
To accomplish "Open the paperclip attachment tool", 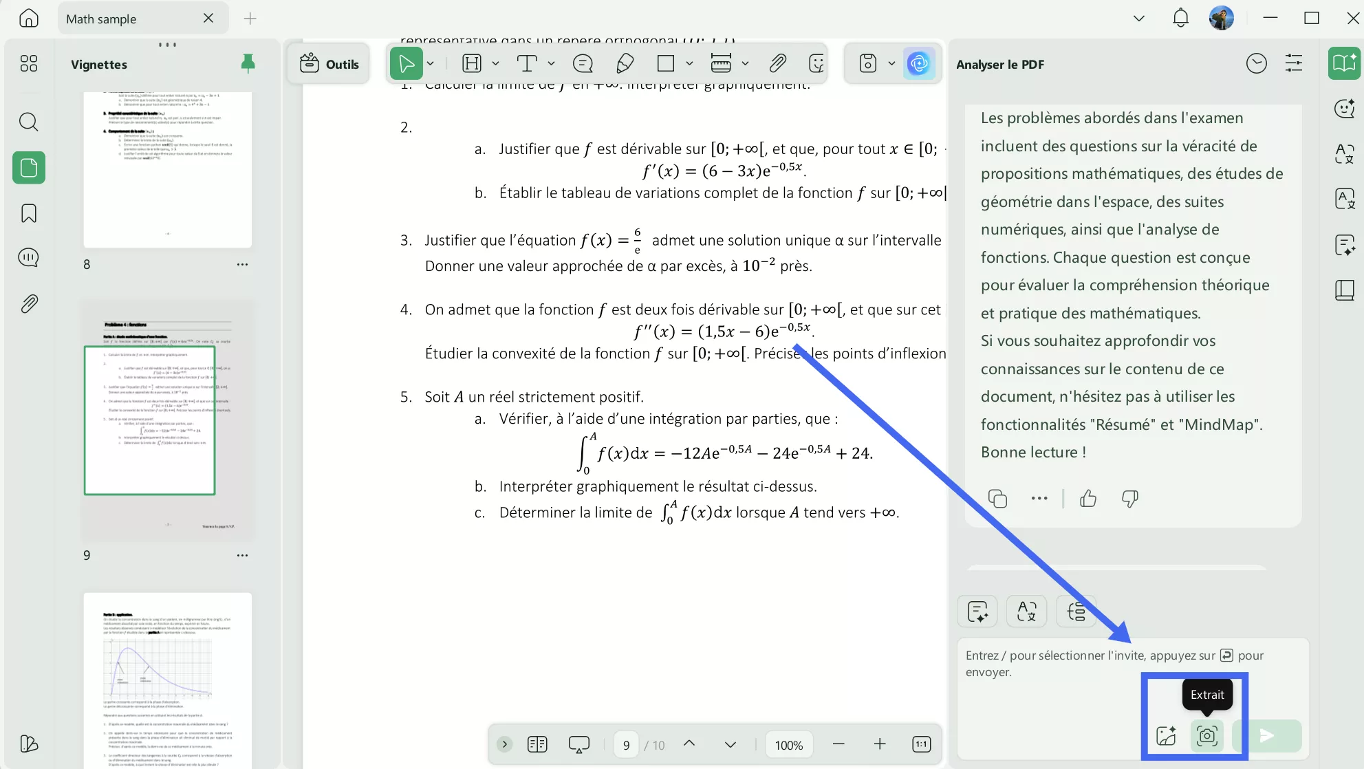I will click(x=778, y=63).
